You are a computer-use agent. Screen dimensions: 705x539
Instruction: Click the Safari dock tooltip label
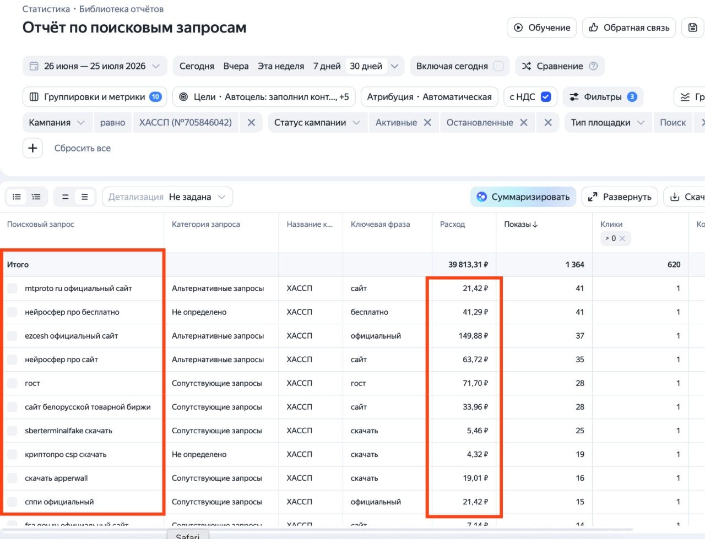click(188, 535)
